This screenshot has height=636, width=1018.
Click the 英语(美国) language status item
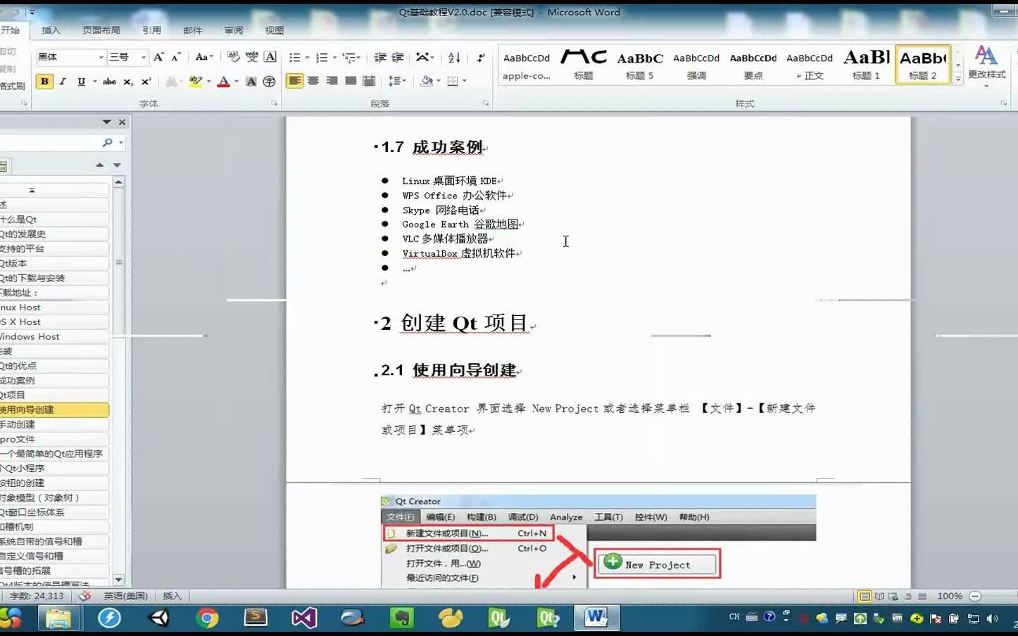[x=126, y=596]
